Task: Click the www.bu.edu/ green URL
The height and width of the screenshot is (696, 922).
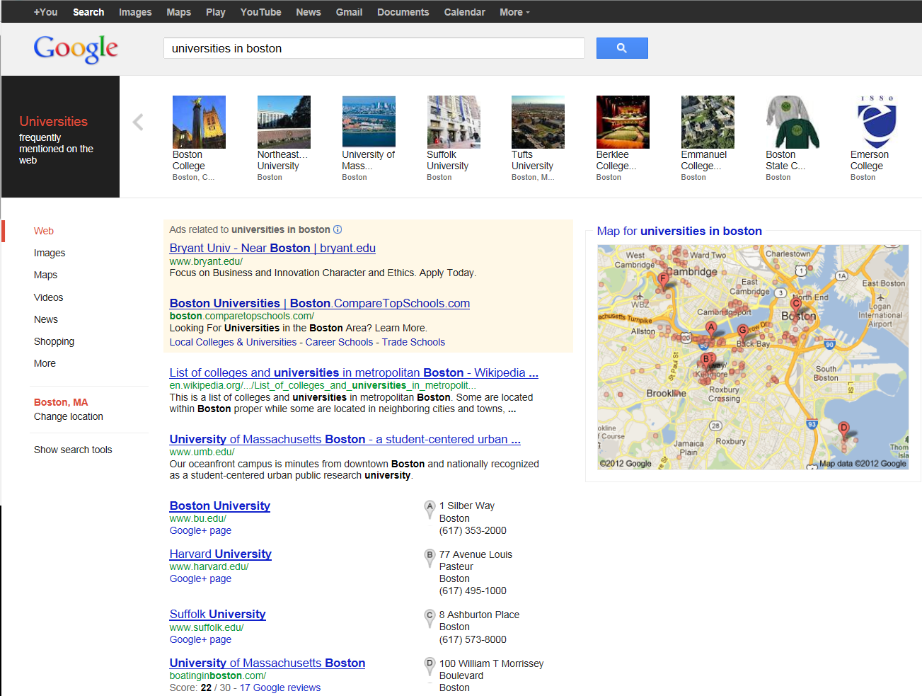Action: (197, 518)
